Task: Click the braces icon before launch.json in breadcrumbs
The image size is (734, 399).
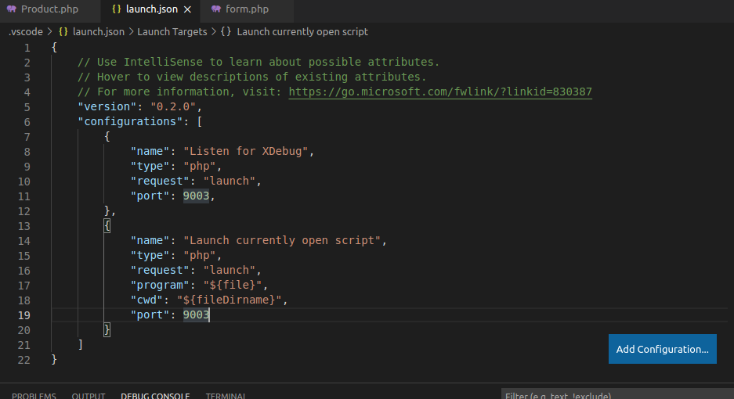Action: click(63, 32)
